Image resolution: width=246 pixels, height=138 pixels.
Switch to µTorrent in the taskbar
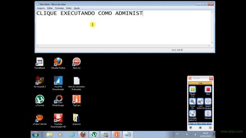pyautogui.click(x=94, y=135)
